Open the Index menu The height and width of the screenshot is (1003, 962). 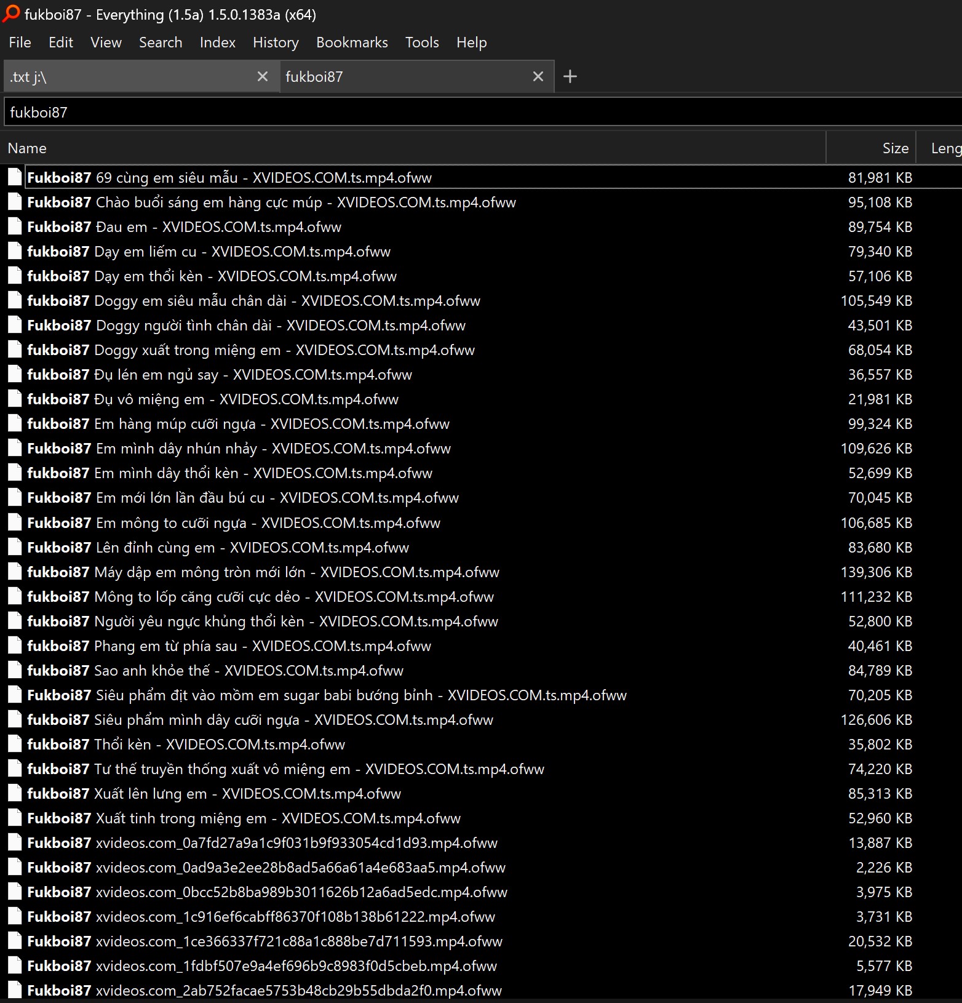217,42
